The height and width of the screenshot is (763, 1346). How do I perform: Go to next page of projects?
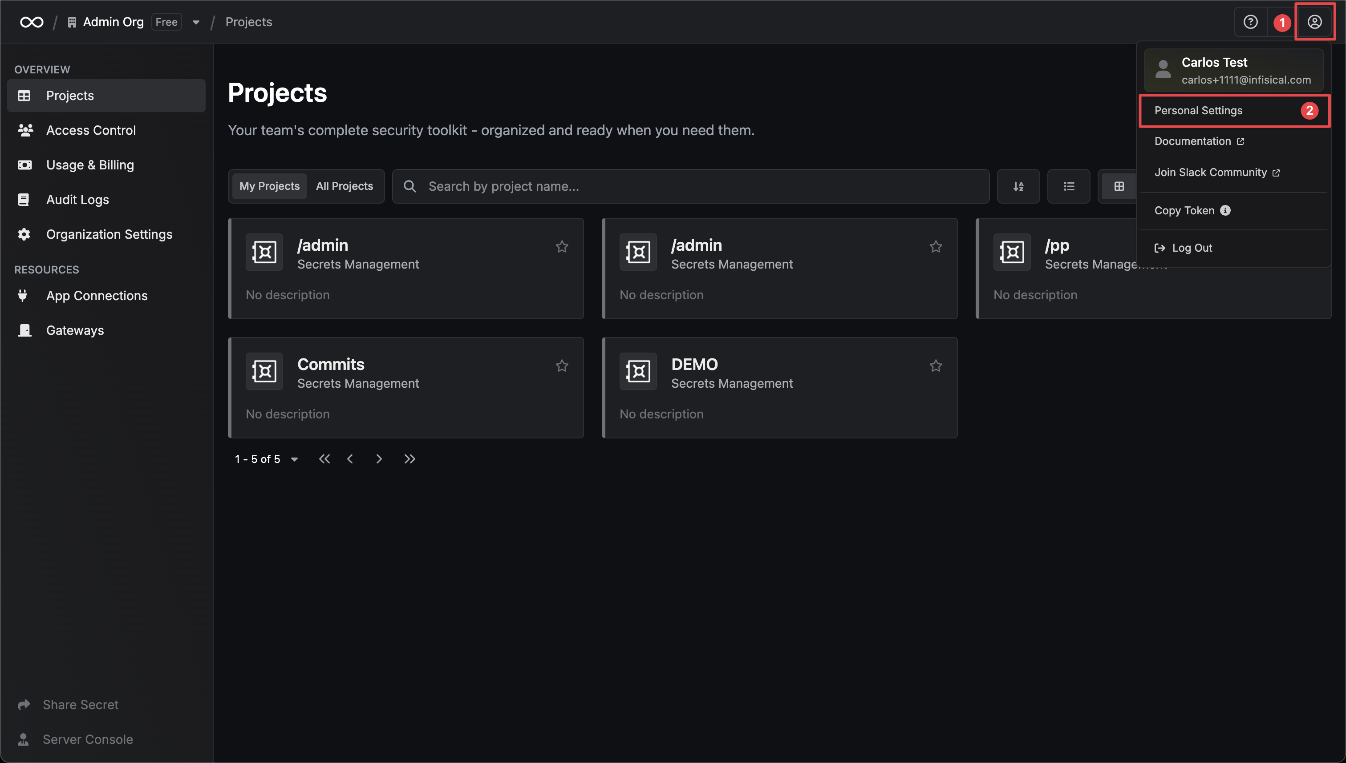click(x=379, y=459)
